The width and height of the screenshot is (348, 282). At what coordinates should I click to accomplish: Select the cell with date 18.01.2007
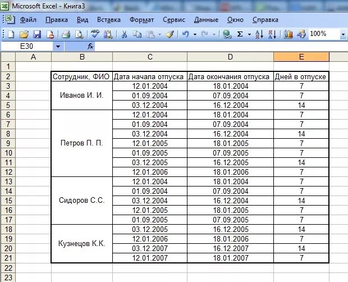coord(230,258)
